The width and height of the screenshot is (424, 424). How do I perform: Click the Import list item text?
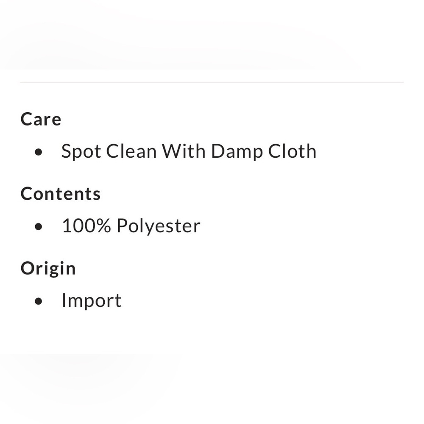point(92,301)
